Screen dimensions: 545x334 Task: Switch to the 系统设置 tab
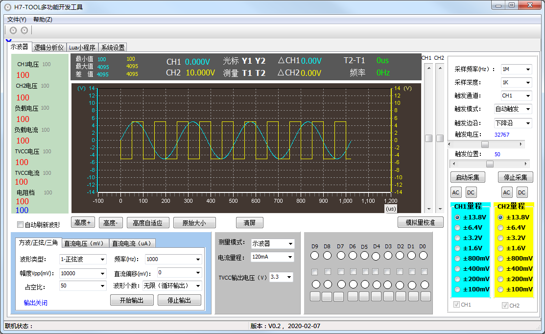[113, 48]
